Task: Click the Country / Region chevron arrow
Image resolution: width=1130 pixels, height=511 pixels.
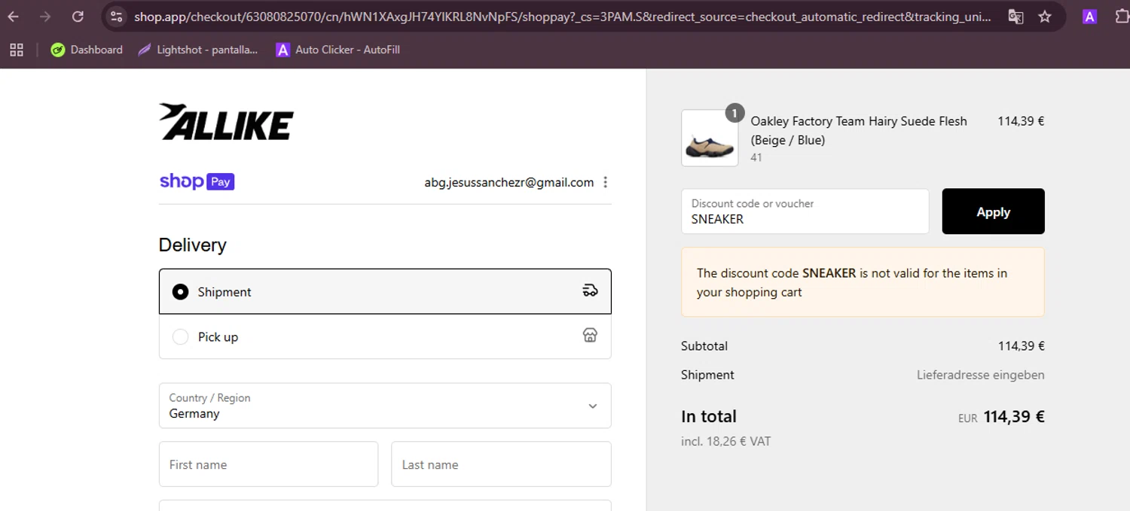Action: [x=592, y=406]
